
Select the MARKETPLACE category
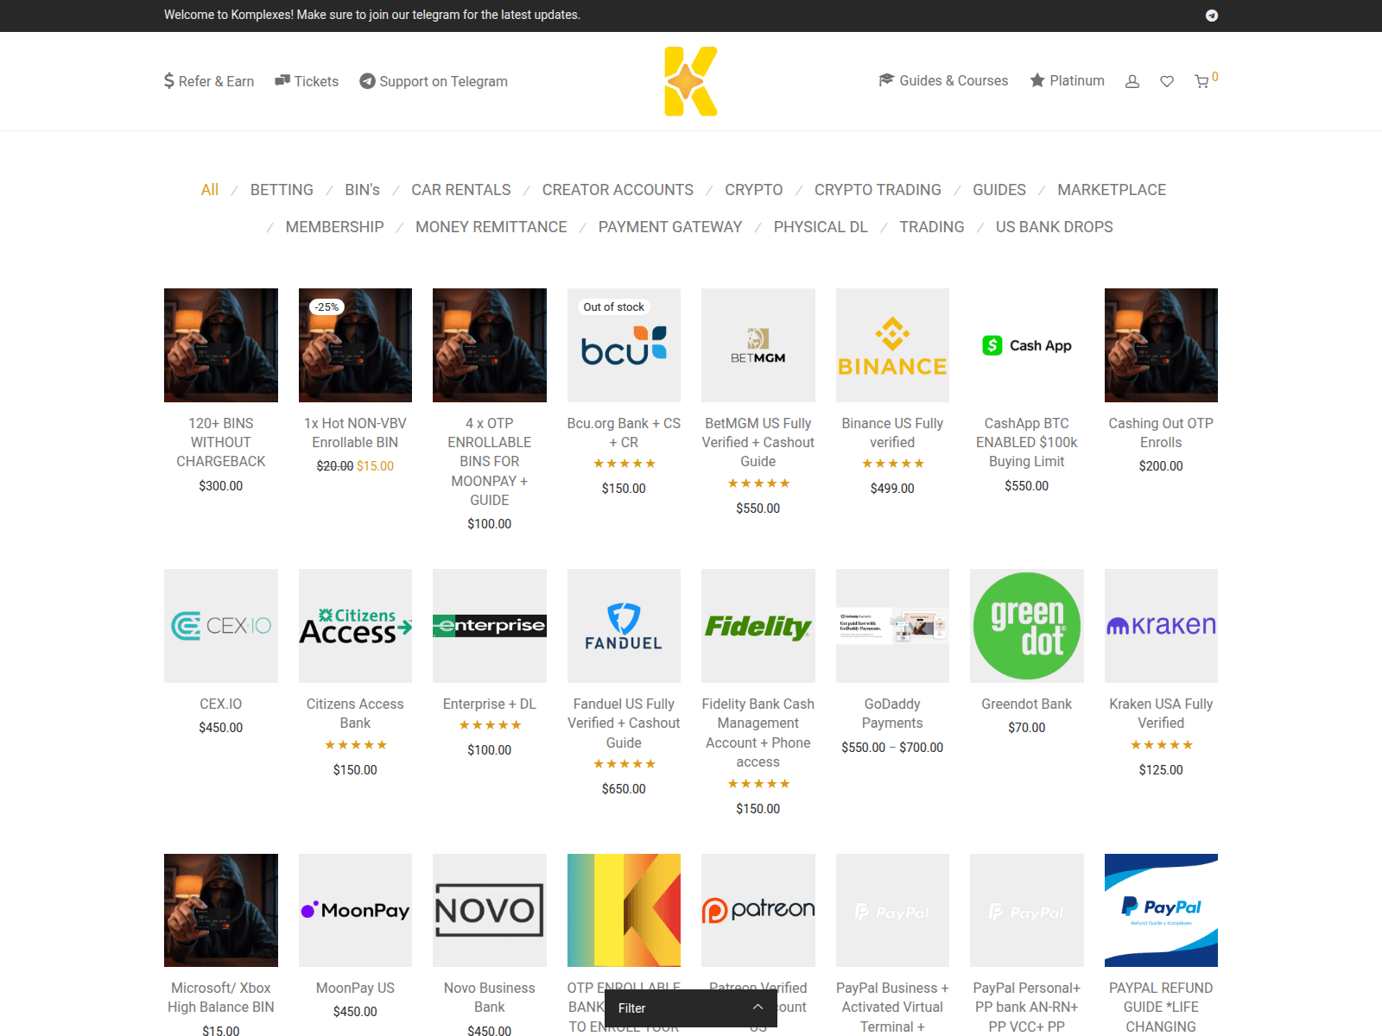1112,190
